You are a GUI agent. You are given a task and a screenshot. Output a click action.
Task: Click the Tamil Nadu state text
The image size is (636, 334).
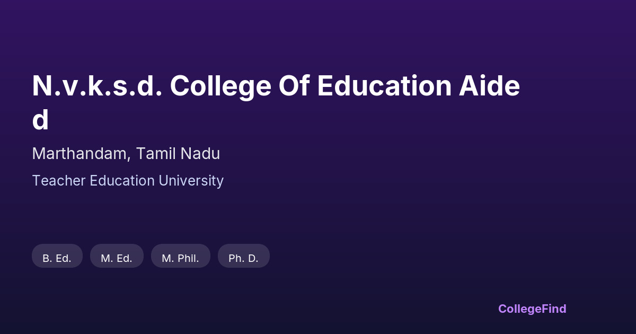point(178,154)
